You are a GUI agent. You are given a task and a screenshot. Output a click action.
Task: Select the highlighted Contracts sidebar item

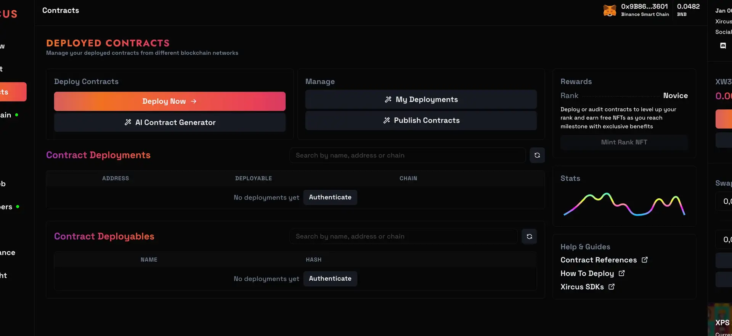[13, 92]
